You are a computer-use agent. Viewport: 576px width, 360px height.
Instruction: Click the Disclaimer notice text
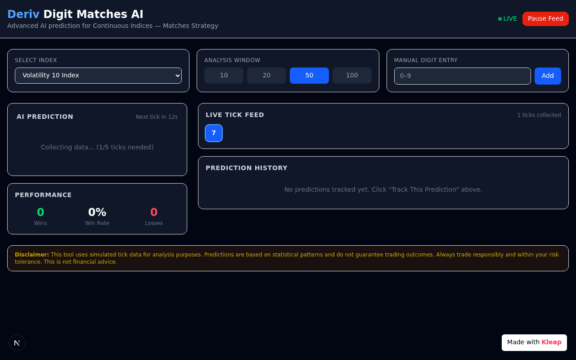click(288, 258)
